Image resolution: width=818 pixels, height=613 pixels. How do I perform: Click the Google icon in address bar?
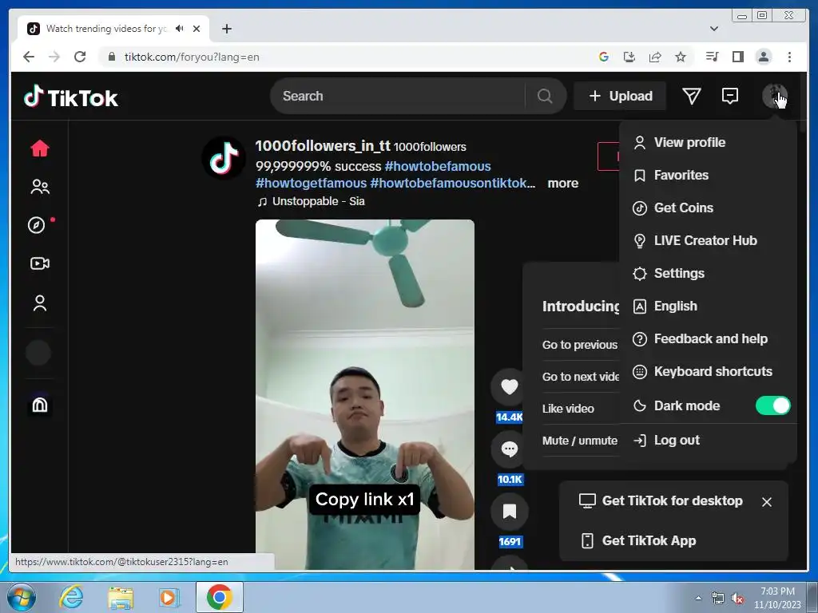604,57
